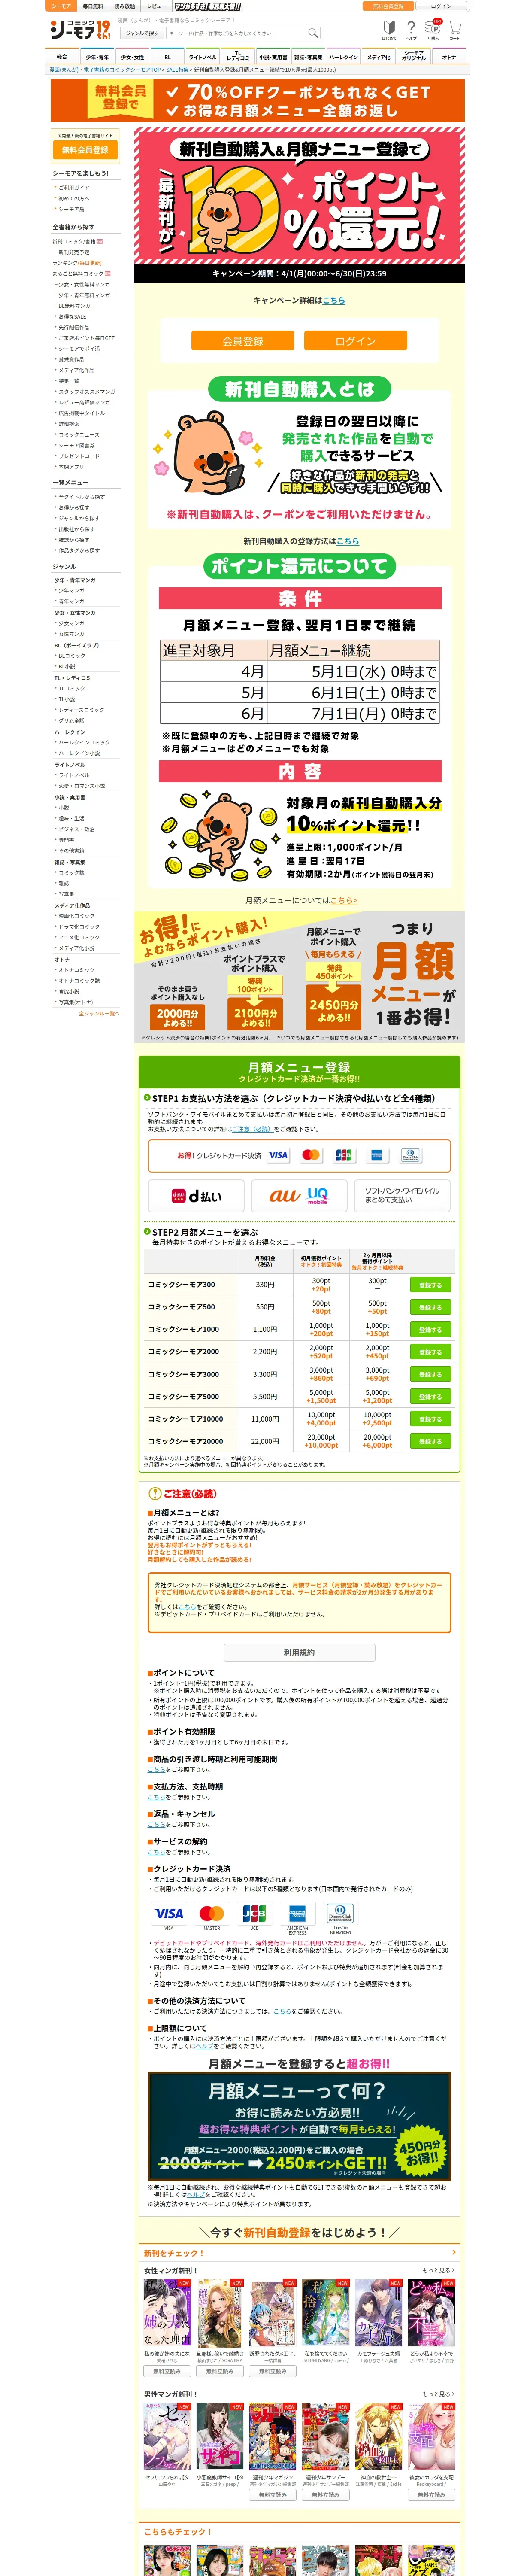Open the 少年・青年 category tab
Image resolution: width=515 pixels, height=2576 pixels.
point(97,57)
